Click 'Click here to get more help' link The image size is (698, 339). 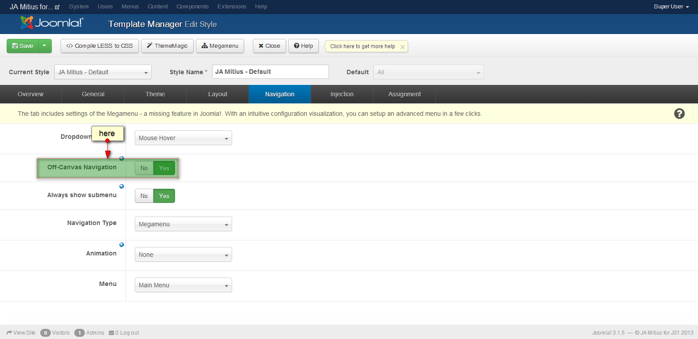(x=362, y=46)
